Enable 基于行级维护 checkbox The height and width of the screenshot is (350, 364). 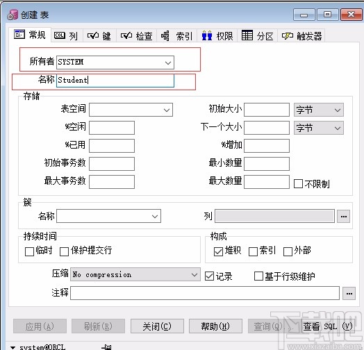[258, 276]
